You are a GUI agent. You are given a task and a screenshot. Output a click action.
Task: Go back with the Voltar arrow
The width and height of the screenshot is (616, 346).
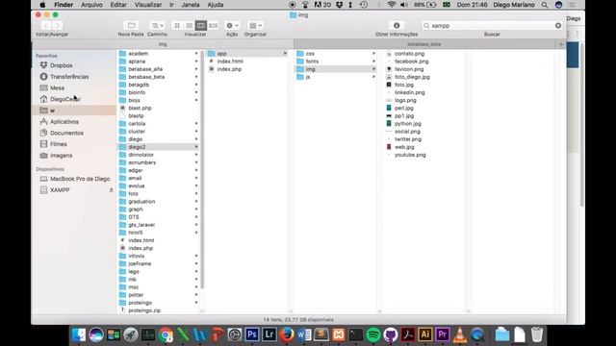[46, 26]
